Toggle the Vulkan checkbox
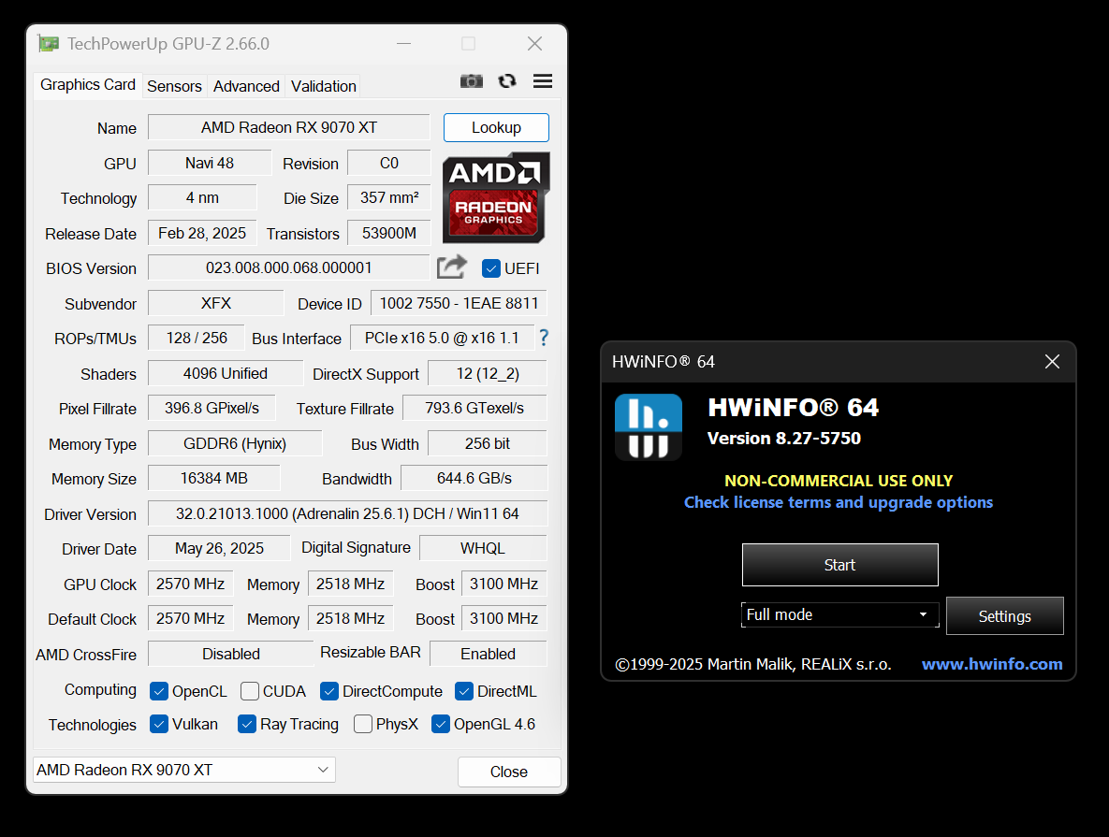Image resolution: width=1109 pixels, height=837 pixels. (x=159, y=724)
